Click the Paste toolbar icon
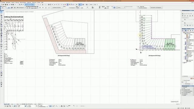Image resolution: width=194 pixels, height=109 pixels. (13, 5)
